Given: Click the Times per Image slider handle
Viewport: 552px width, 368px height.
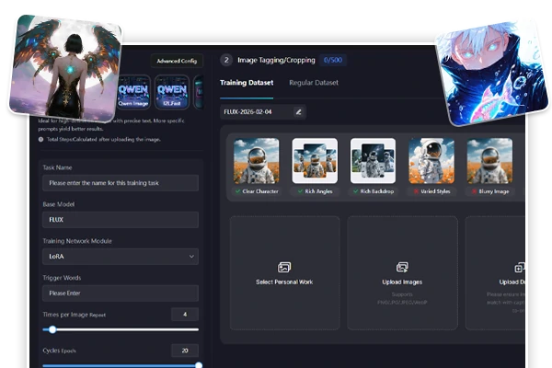Looking at the screenshot, I should tap(52, 329).
